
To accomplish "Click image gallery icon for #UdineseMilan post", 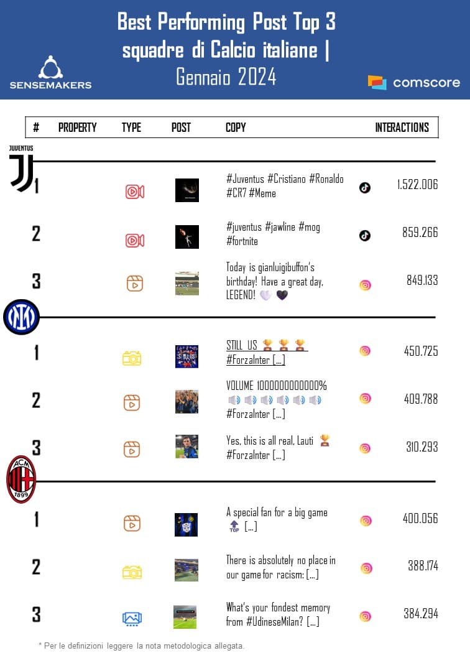I will 132,618.
